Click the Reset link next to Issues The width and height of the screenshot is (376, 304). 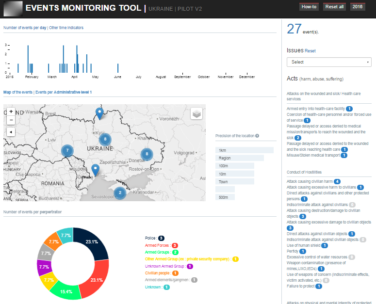[x=310, y=50]
